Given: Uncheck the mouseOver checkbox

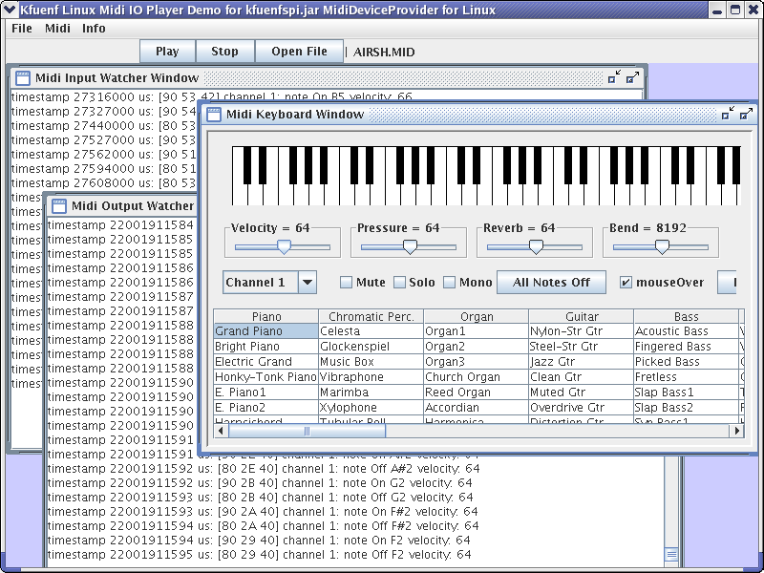Looking at the screenshot, I should [x=626, y=283].
